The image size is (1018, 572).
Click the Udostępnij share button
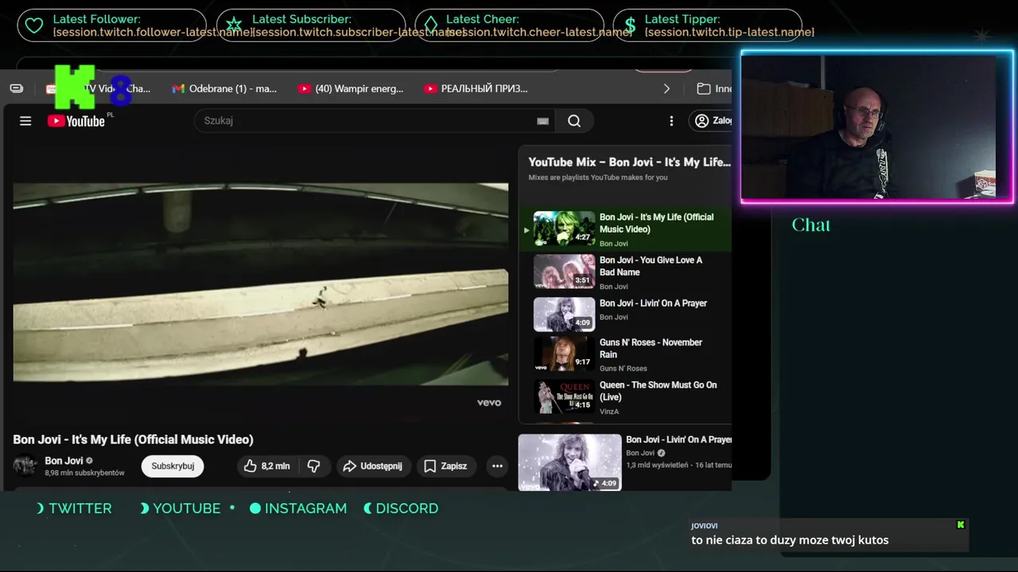[x=373, y=466]
